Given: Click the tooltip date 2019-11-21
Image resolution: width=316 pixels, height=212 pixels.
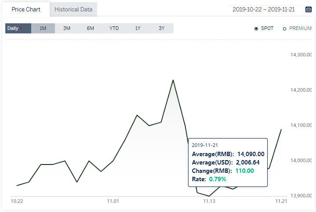Looking at the screenshot, I should (205, 145).
